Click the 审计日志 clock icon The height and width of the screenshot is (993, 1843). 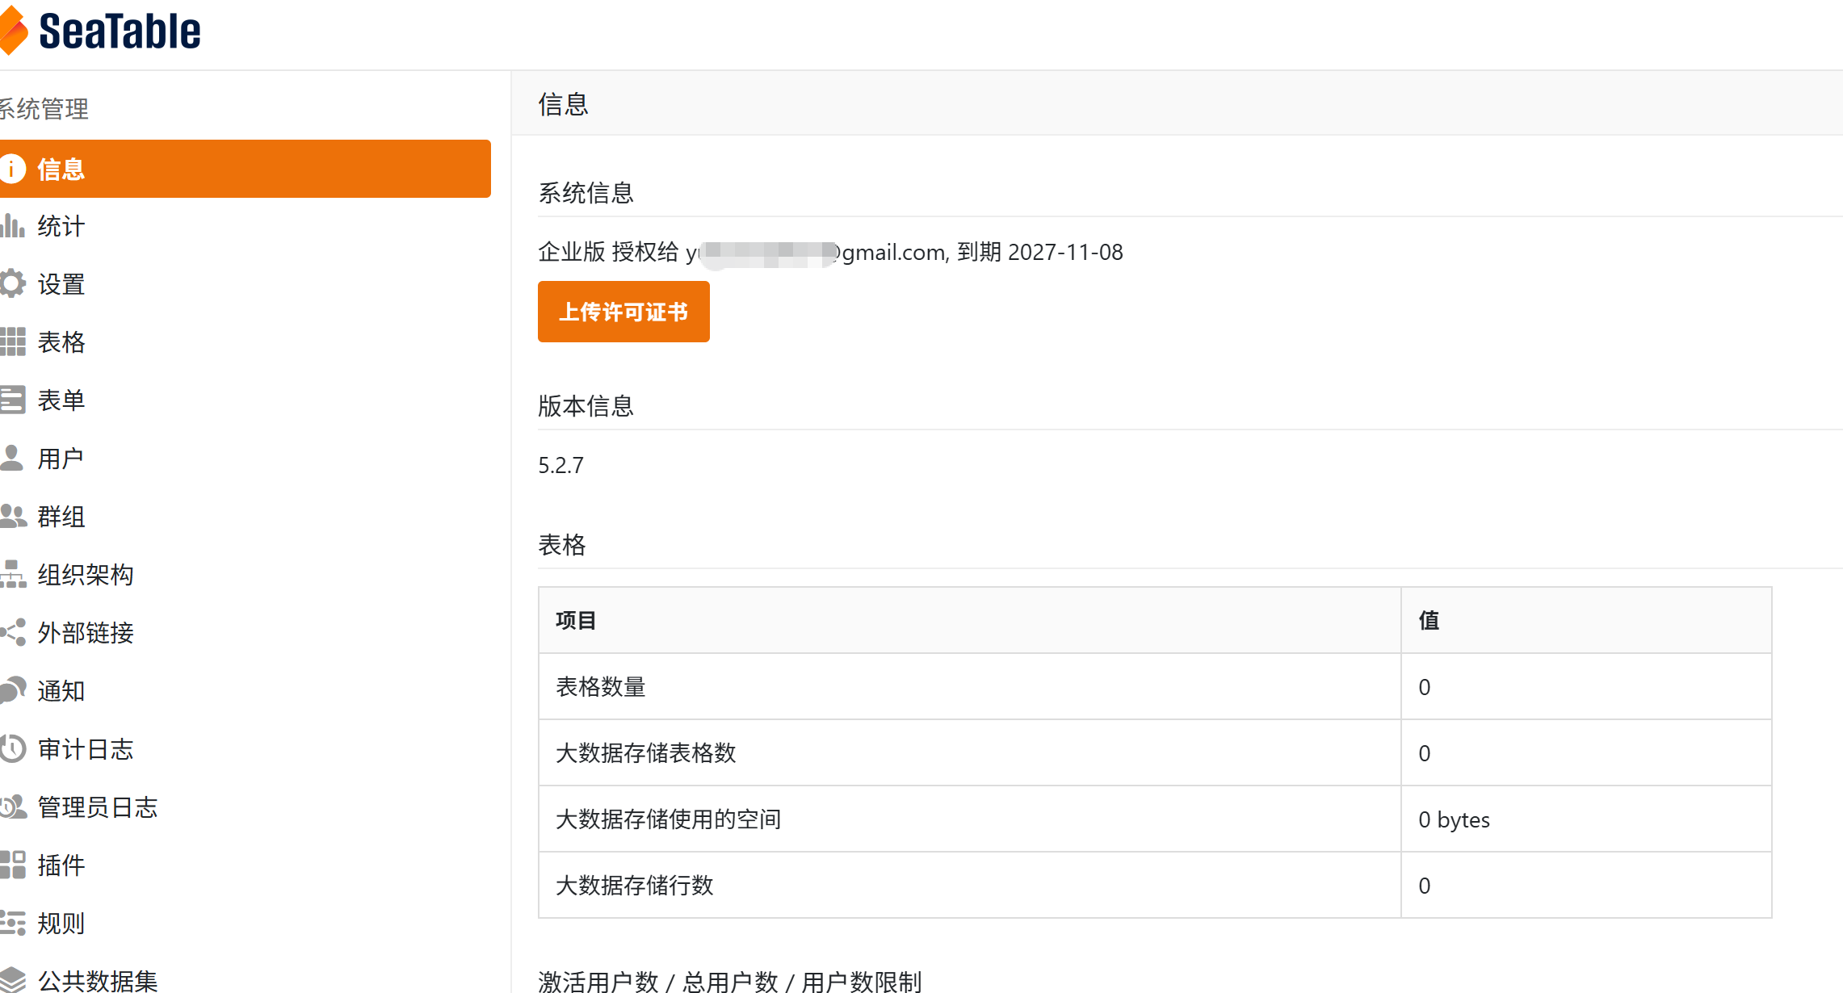[12, 749]
